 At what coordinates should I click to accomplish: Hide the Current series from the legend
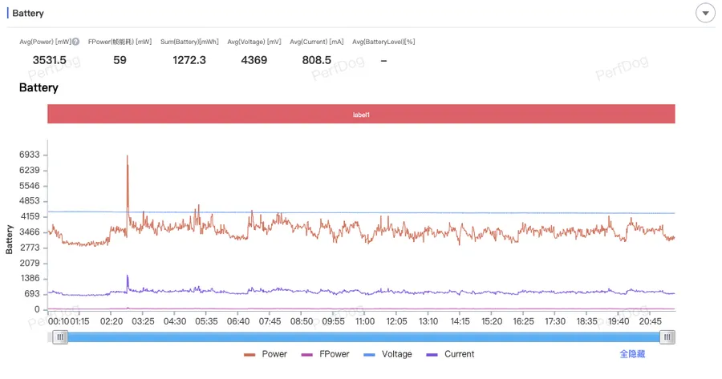450,354
